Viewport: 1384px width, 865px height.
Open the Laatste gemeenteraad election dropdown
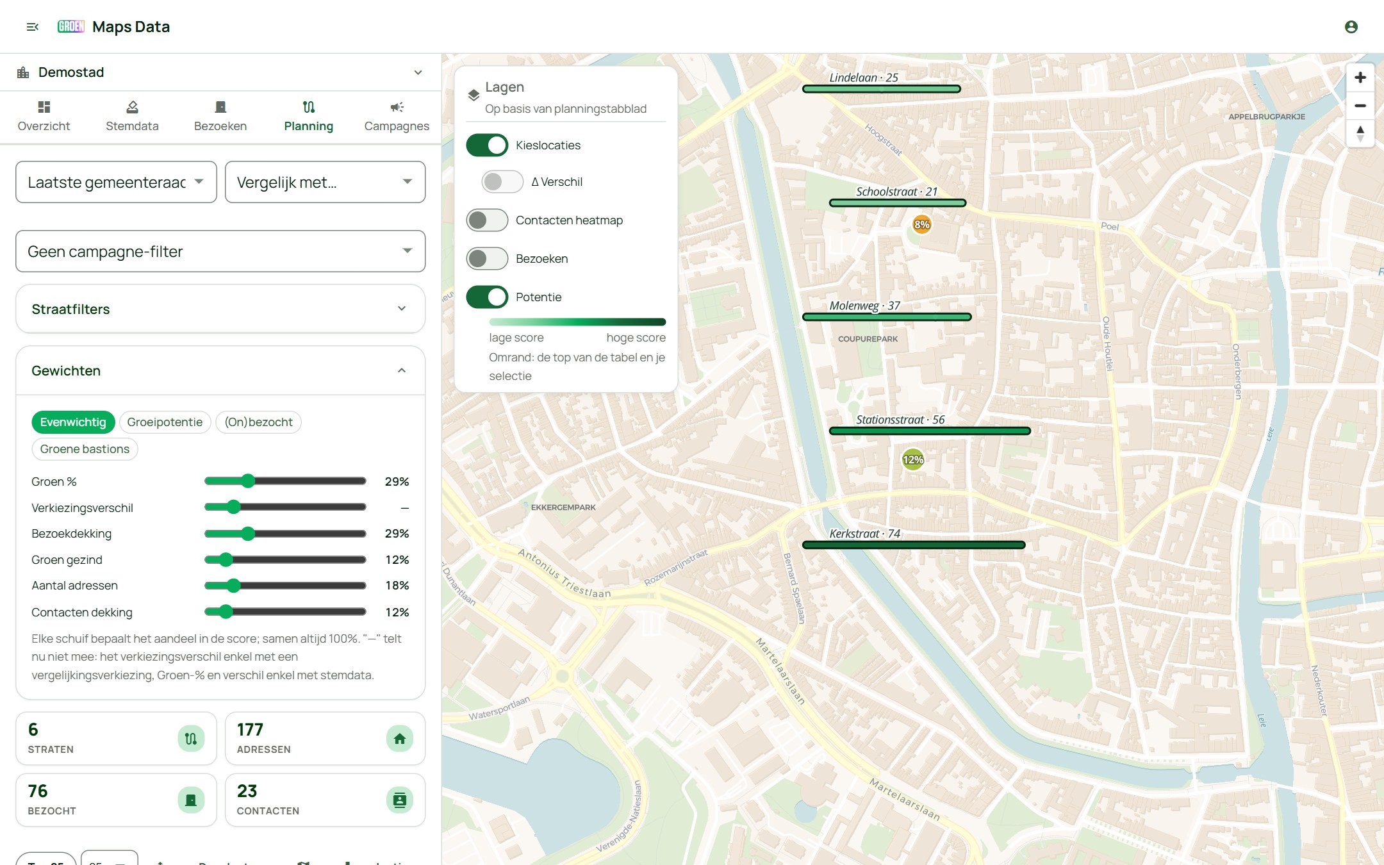coord(116,182)
